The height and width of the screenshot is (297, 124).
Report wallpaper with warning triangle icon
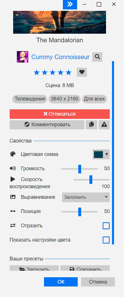104,125
